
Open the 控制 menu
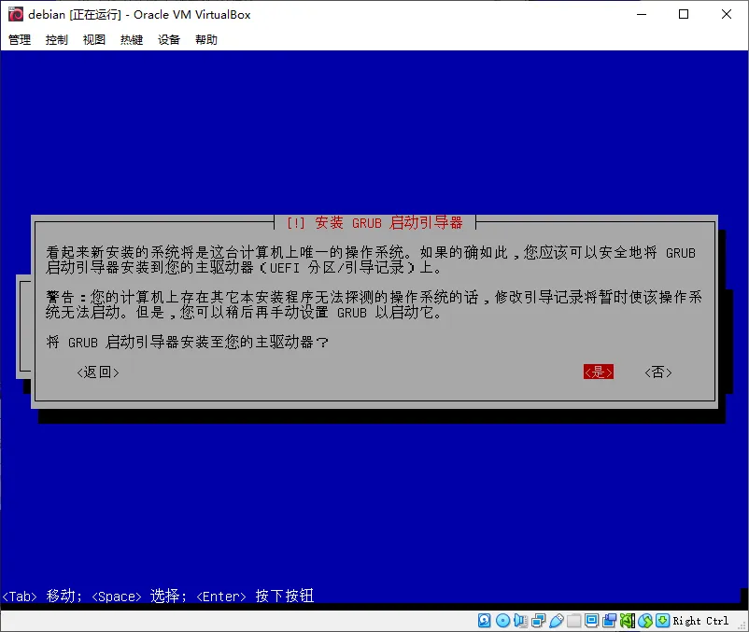coord(57,39)
